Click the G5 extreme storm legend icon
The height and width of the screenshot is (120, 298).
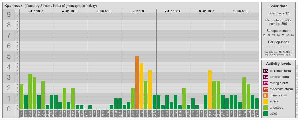(x=266, y=71)
